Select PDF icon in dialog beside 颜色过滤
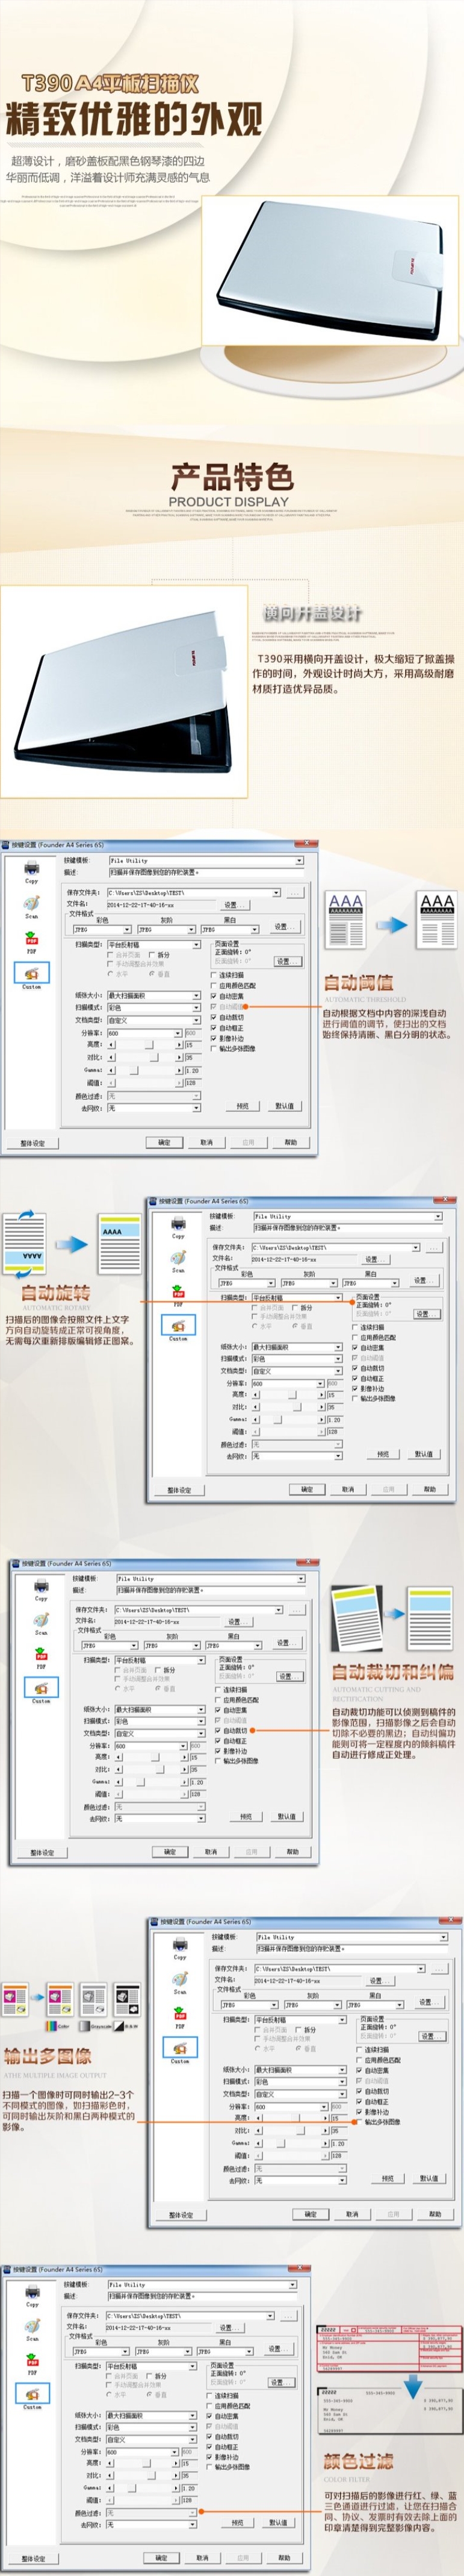 click(x=32, y=2360)
